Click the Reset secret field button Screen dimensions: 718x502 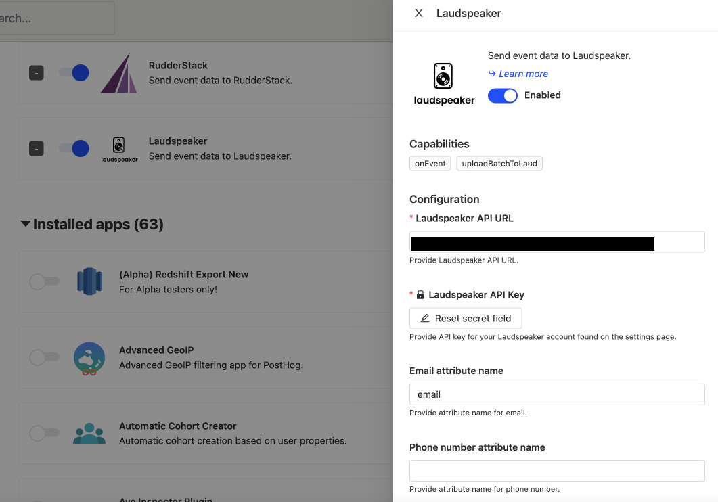pyautogui.click(x=466, y=318)
